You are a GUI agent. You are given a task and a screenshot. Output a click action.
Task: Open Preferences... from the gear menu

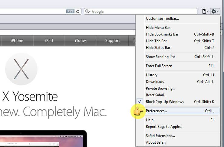178,111
